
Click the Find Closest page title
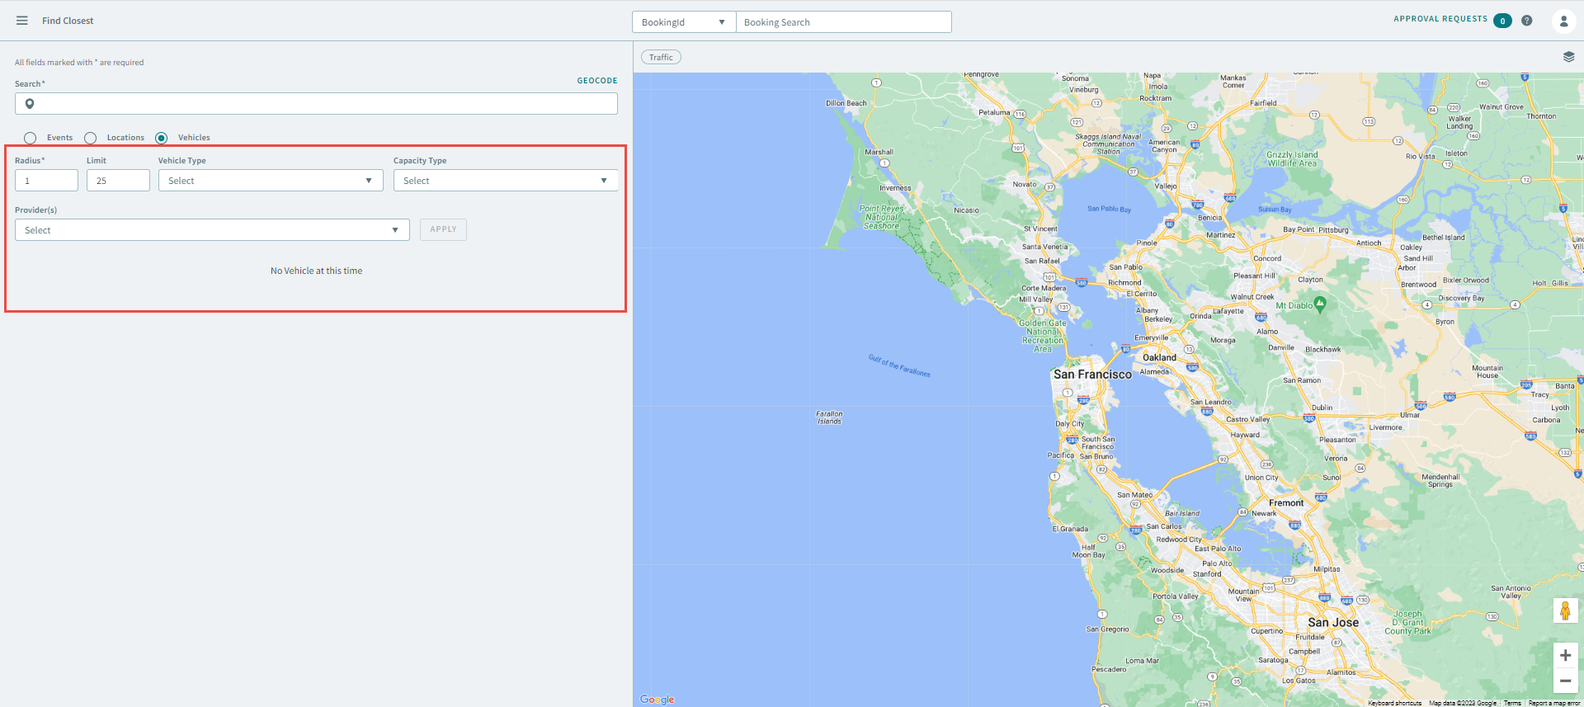68,21
